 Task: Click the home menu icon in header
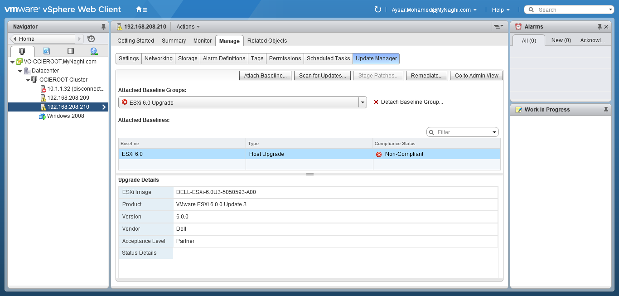tap(141, 10)
